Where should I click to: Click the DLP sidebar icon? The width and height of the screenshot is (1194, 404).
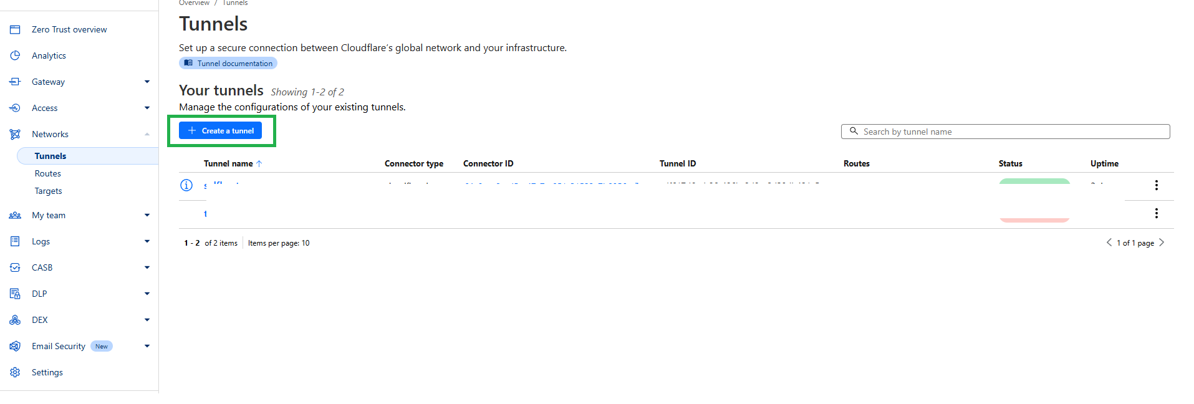(15, 294)
